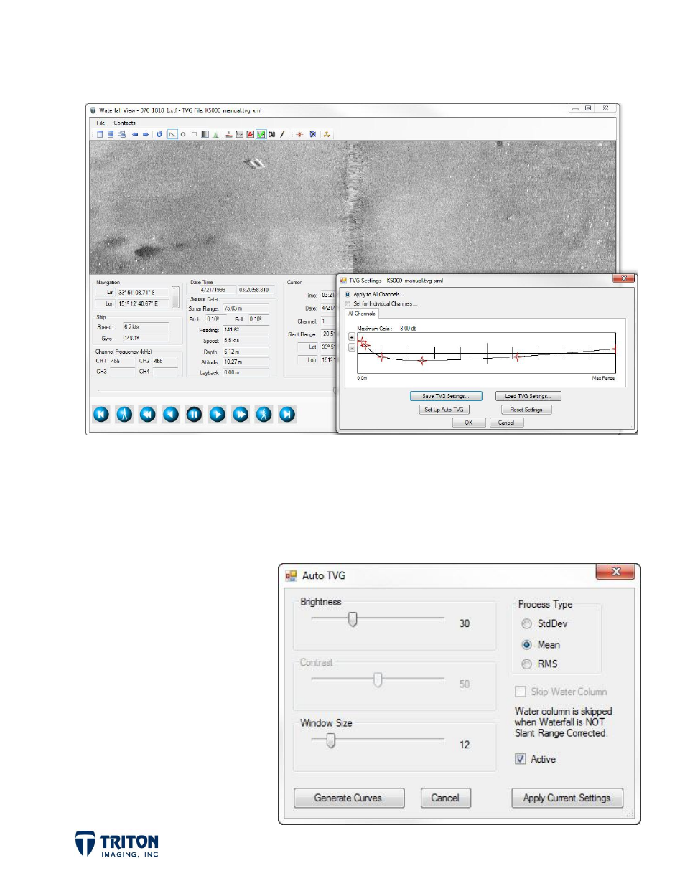Click the Lat field showing 33°51'08.74" S

pyautogui.click(x=143, y=293)
